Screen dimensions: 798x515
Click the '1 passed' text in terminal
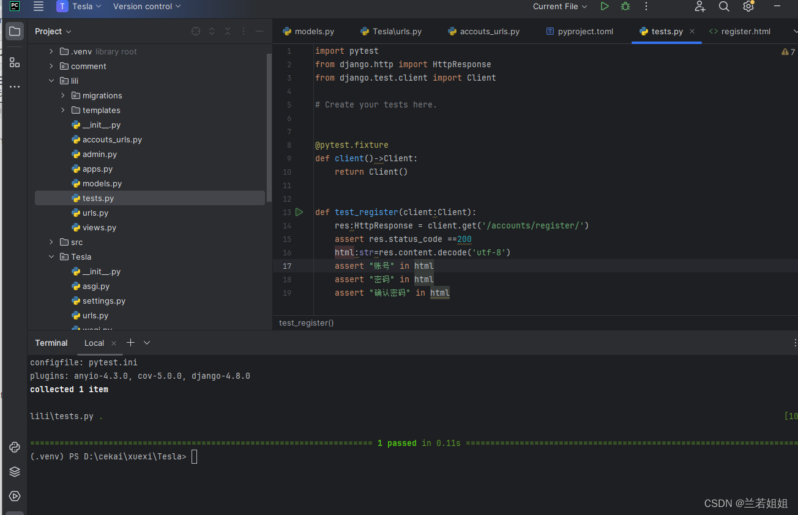pyautogui.click(x=397, y=443)
